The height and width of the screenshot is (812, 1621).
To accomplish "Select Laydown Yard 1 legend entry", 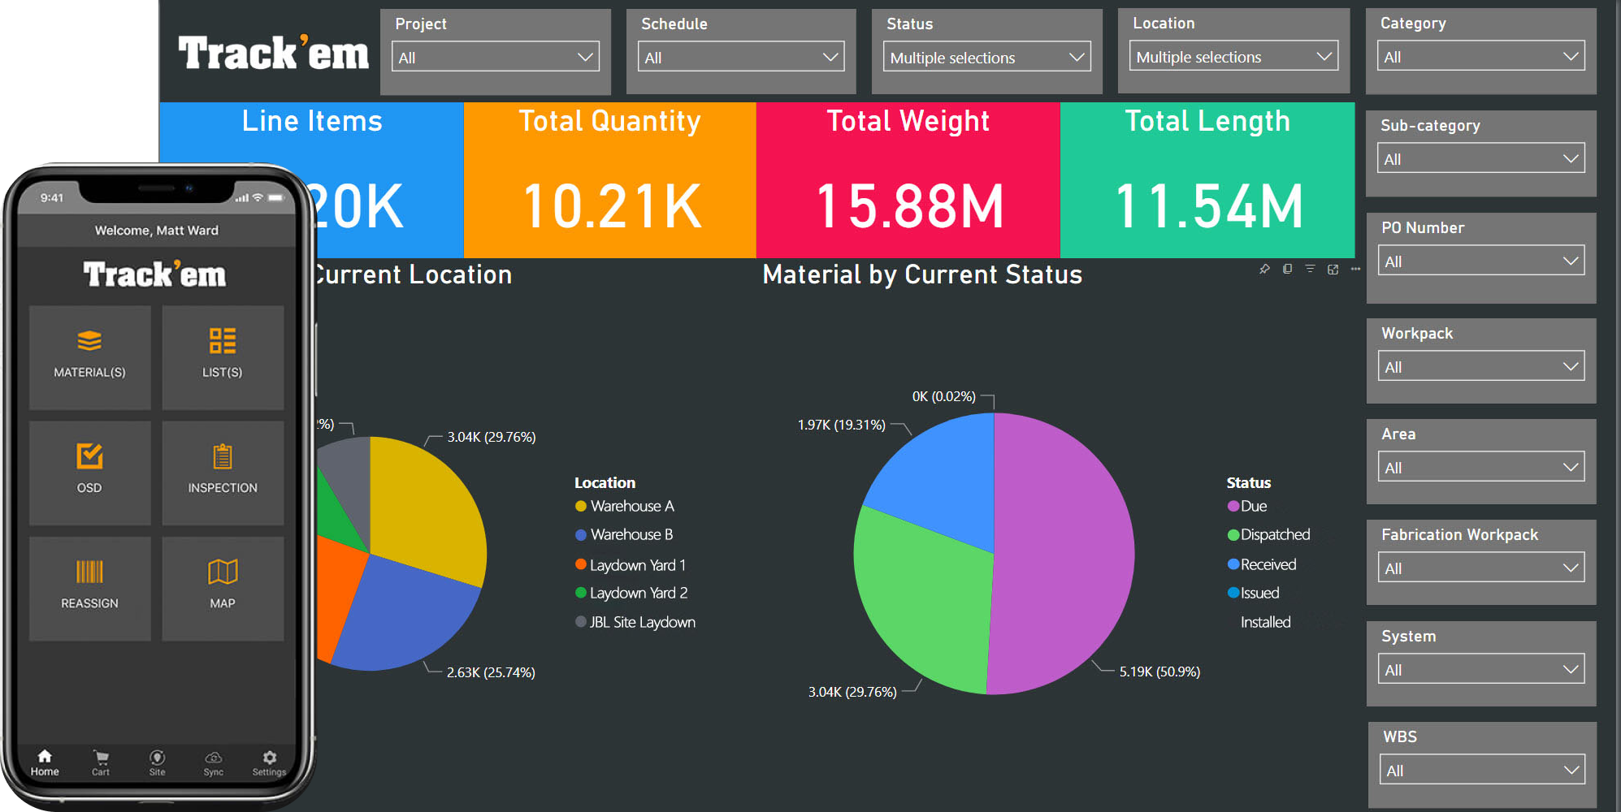I will tap(631, 565).
